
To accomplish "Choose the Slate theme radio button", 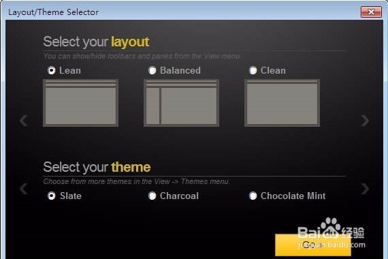I will coord(52,196).
